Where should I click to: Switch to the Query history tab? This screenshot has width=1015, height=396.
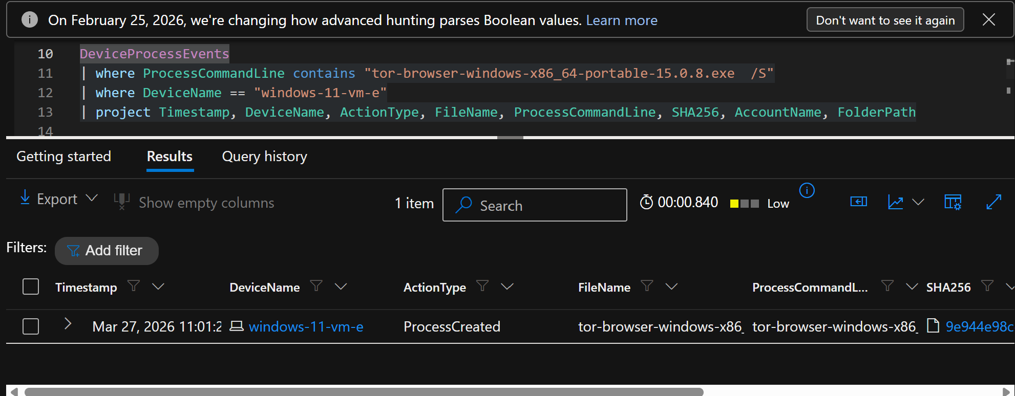coord(264,157)
